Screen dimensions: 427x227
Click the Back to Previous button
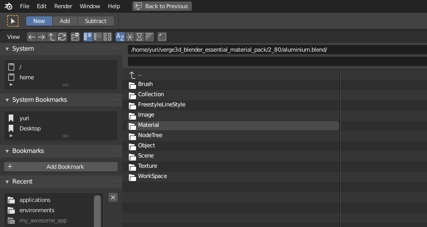[x=162, y=6]
